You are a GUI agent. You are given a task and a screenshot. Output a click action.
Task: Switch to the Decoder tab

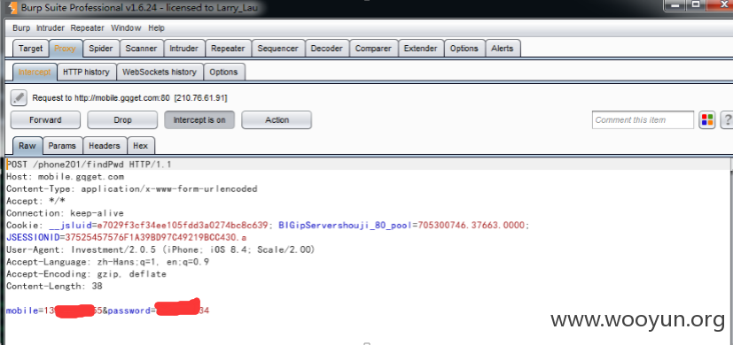coord(327,49)
